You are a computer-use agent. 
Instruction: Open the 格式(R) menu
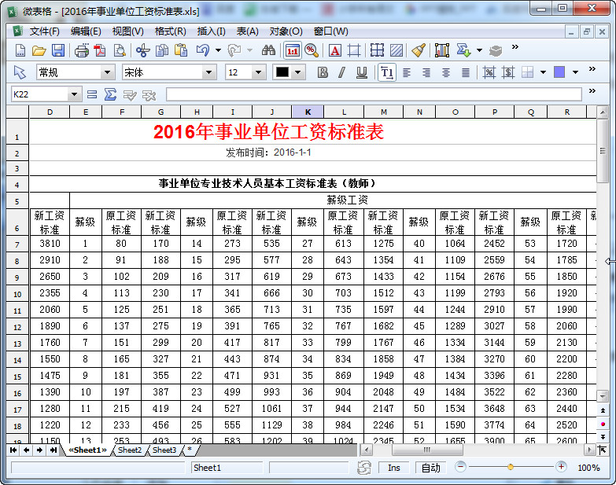point(170,31)
